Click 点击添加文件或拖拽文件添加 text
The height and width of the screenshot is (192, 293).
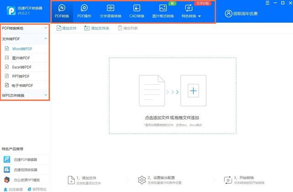click(172, 118)
